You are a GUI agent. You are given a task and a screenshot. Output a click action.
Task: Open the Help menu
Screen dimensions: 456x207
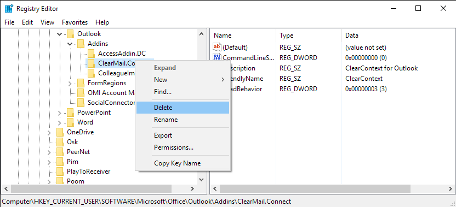pos(102,22)
